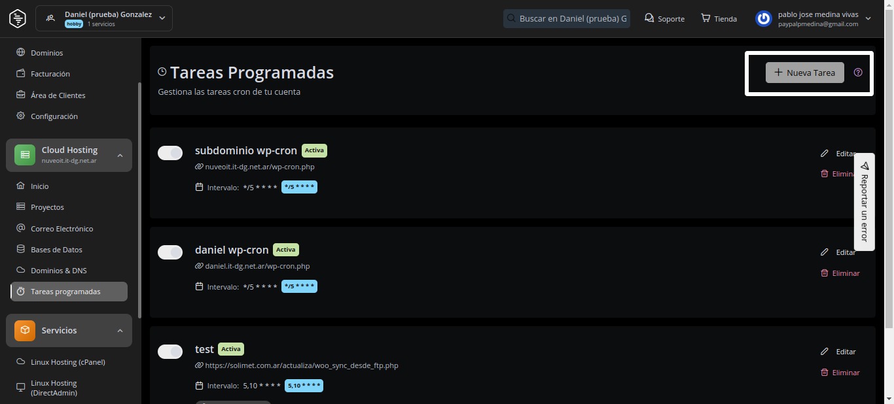Toggle the subdominio wp-cron task switch
This screenshot has height=404, width=894.
click(170, 153)
